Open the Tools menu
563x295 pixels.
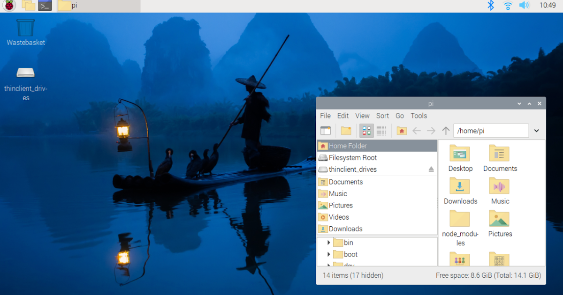tap(418, 116)
